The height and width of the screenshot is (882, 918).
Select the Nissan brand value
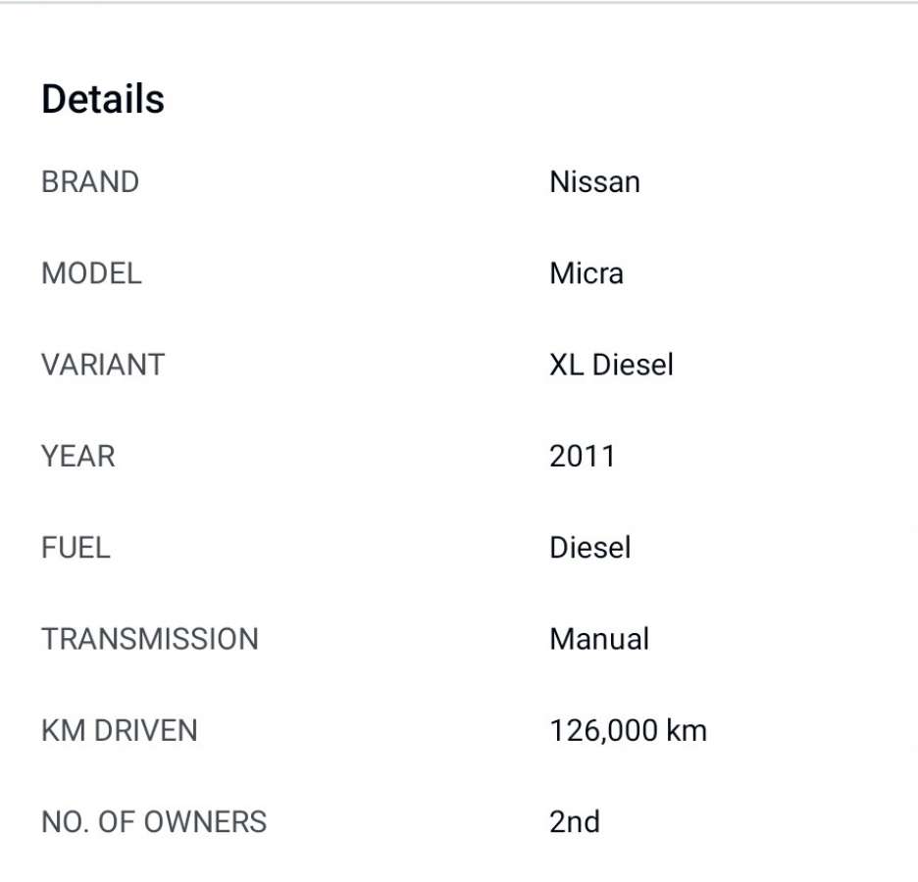point(594,182)
